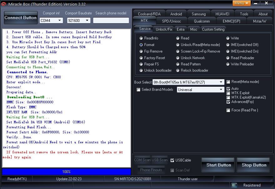Switch to the Android tab
Viewport: 275px width, 189px height.
point(176,14)
